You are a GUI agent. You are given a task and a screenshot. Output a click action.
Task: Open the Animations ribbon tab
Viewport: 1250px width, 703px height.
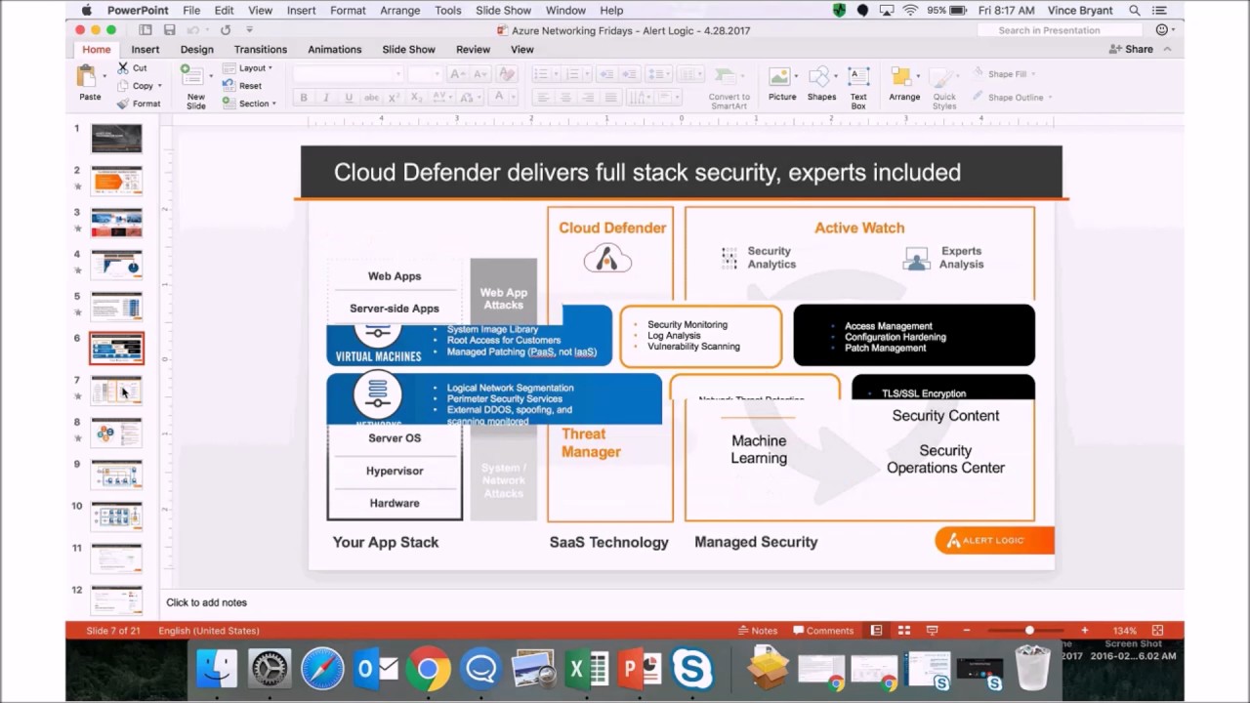click(335, 49)
